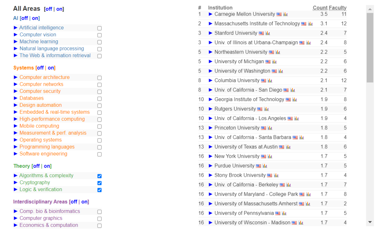
Task: Expand the Embedded & real-time systems arrow
Action: pos(15,112)
